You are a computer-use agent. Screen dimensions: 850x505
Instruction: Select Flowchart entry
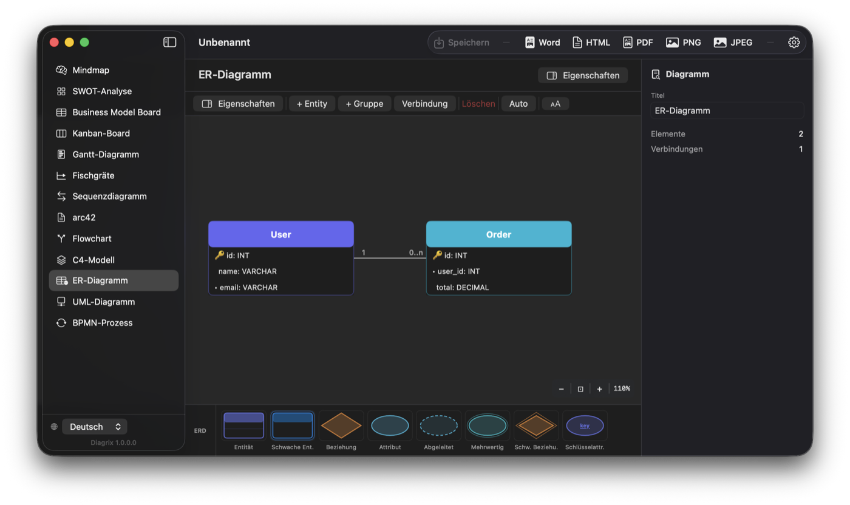coord(114,239)
